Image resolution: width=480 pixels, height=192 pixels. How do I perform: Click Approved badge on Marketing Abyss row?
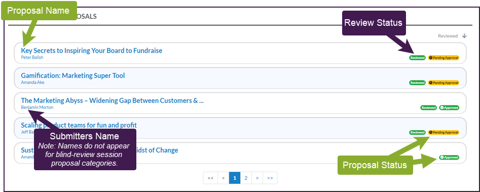[449, 107]
